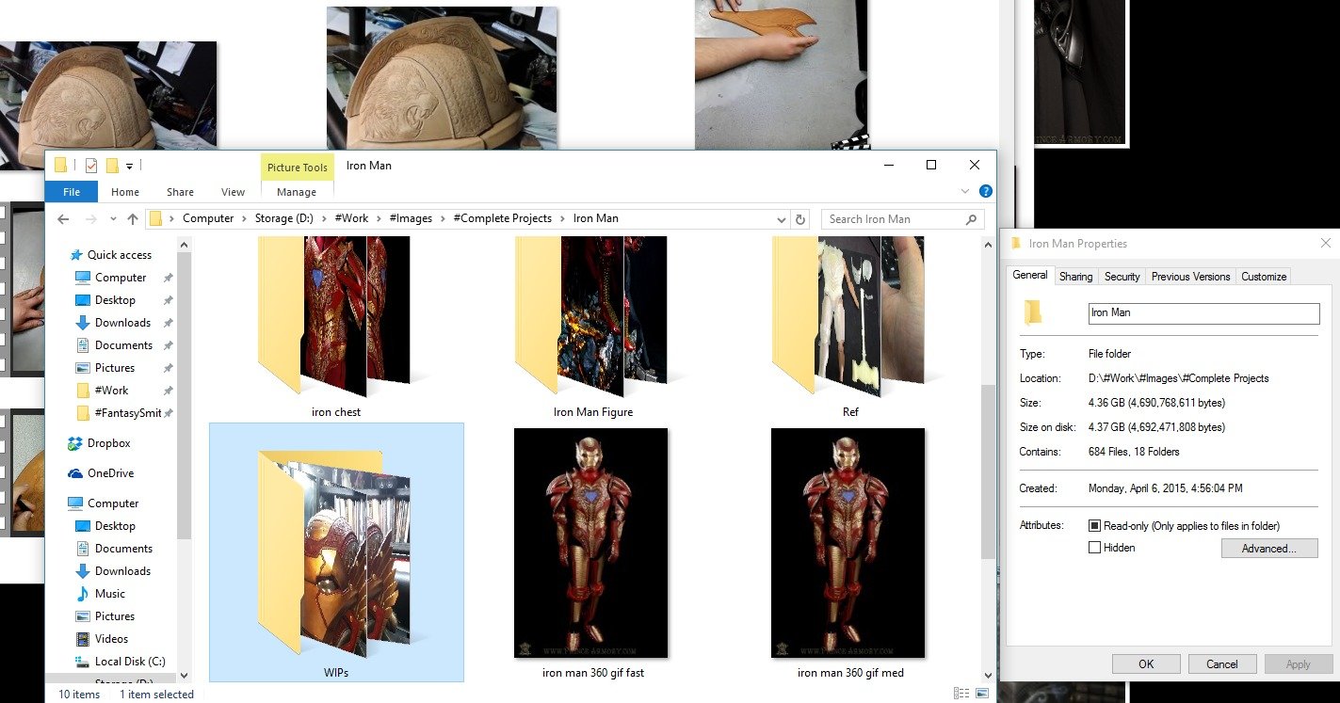Toggle the Read-only attribute checkbox
The height and width of the screenshot is (703, 1340).
(x=1094, y=526)
